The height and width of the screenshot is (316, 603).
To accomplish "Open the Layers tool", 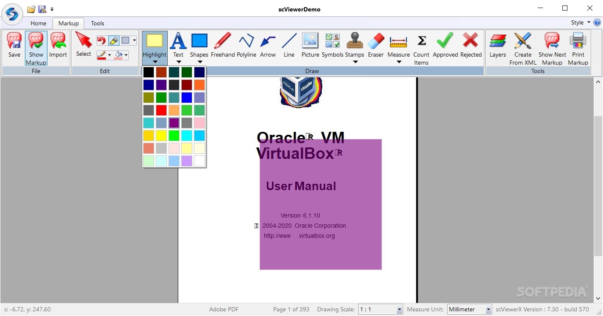I will 498,45.
